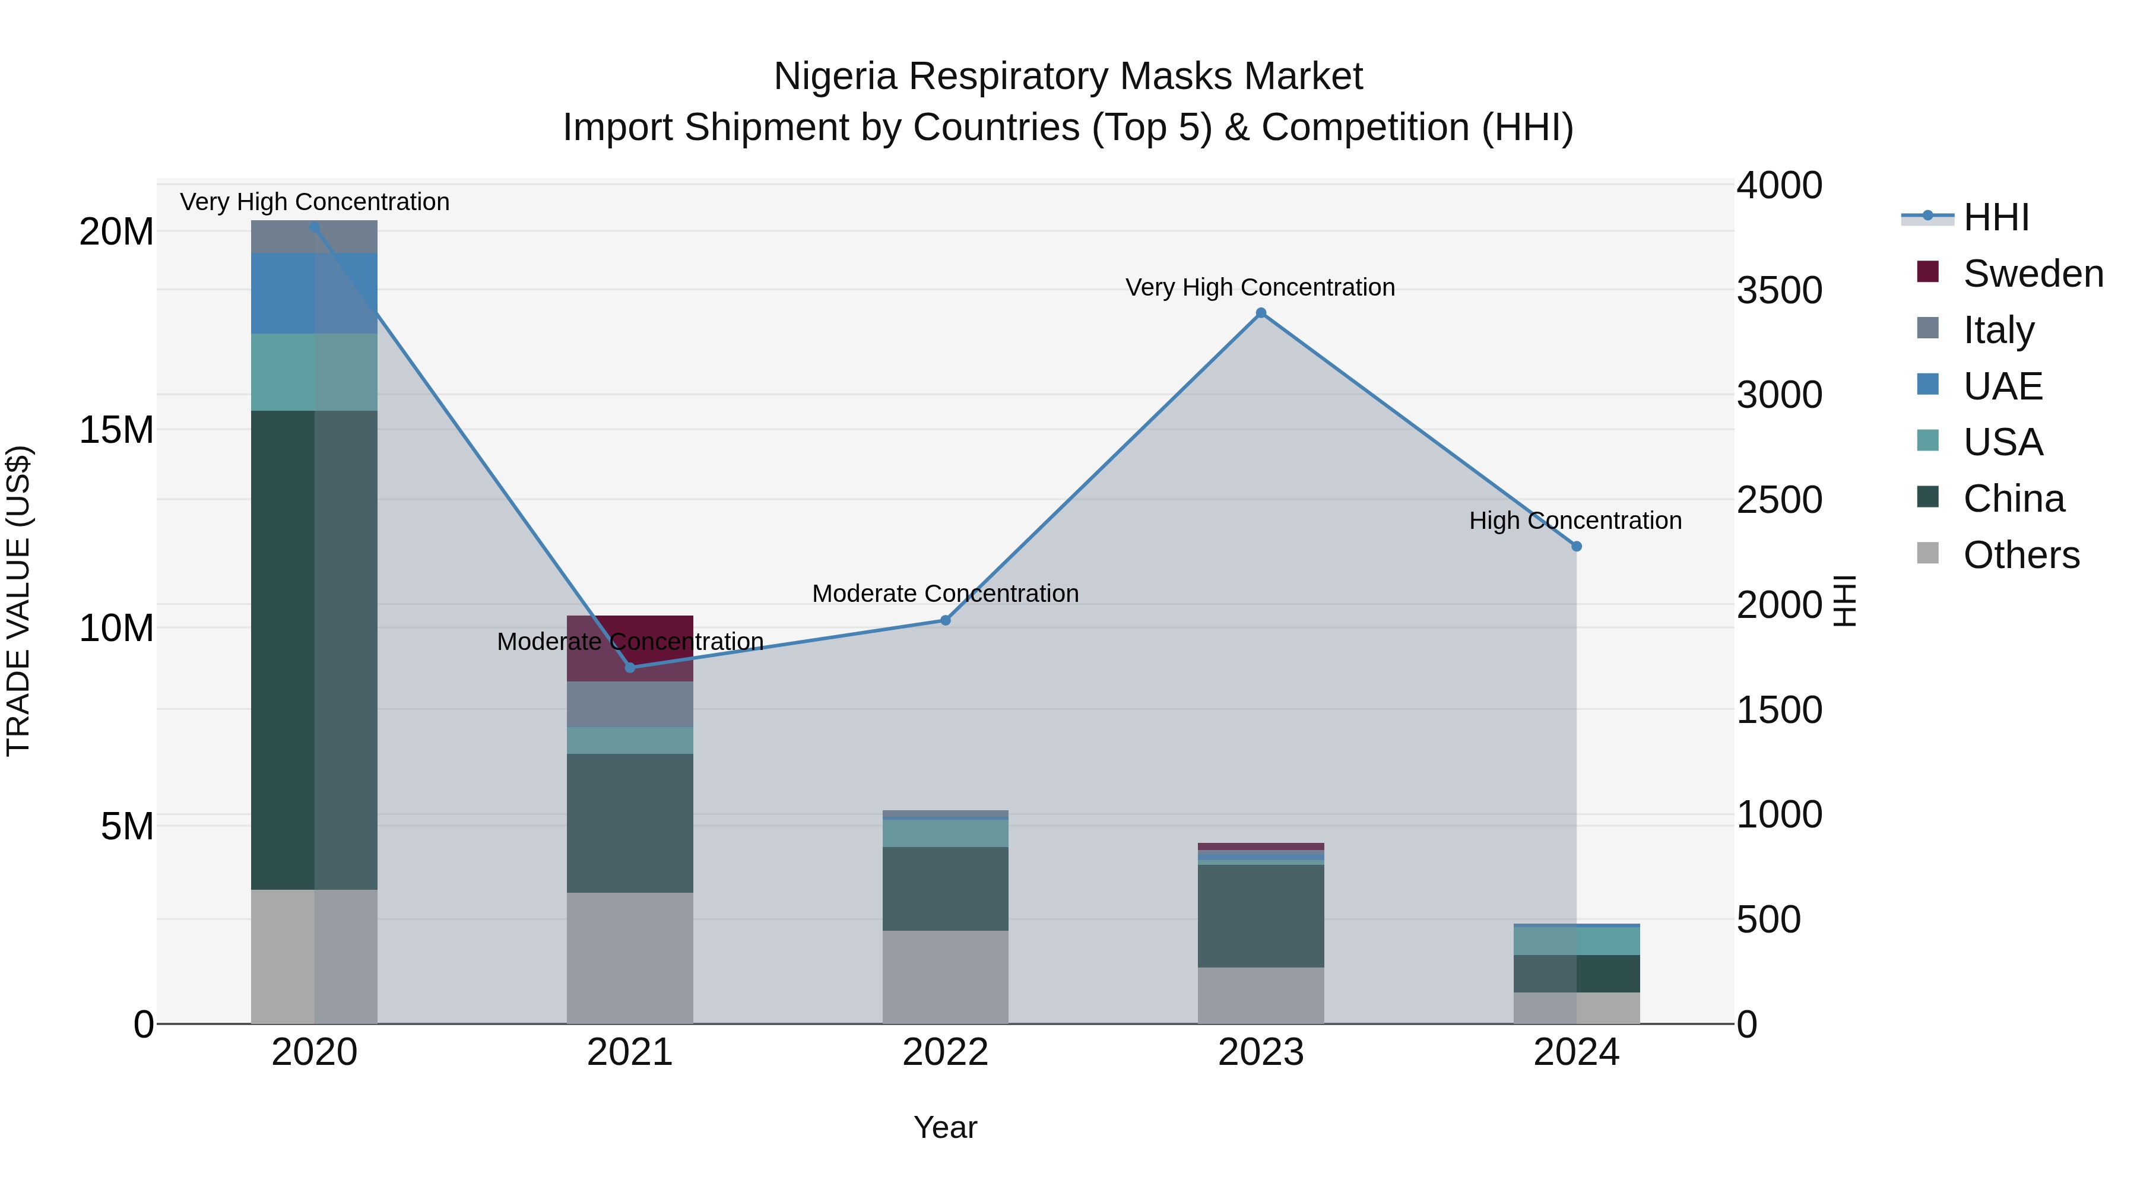The width and height of the screenshot is (2137, 1202).
Task: Toggle the Sweden legend entry
Action: [x=2010, y=273]
